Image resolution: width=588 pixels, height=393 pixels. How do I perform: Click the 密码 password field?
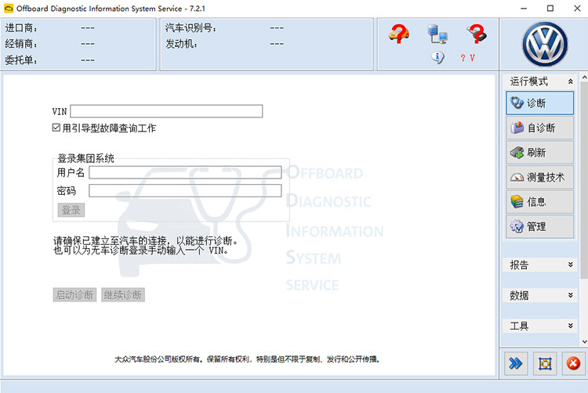point(185,190)
